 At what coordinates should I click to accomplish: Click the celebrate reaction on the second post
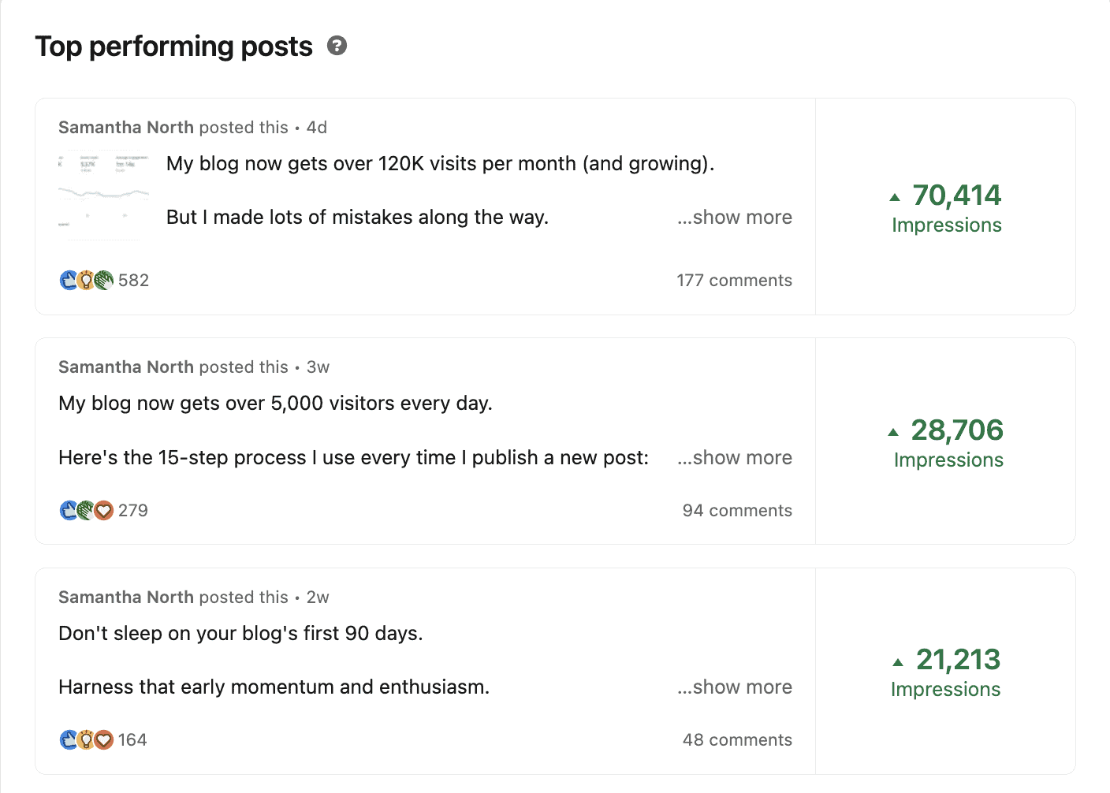coord(86,510)
